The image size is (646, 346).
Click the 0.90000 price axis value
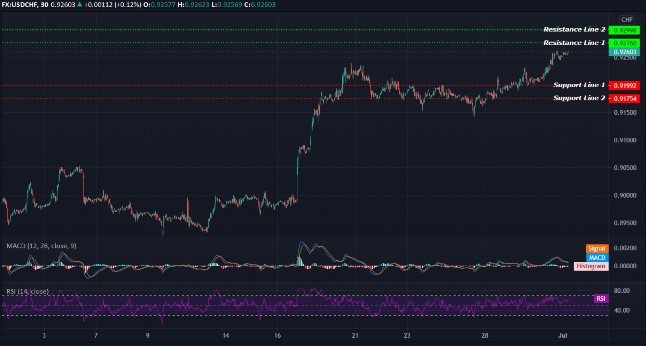click(625, 195)
